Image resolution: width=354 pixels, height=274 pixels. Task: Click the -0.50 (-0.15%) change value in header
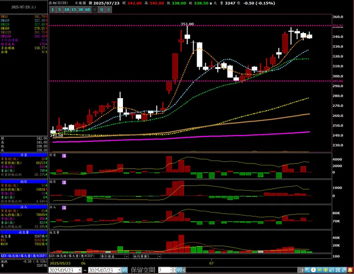259,3
